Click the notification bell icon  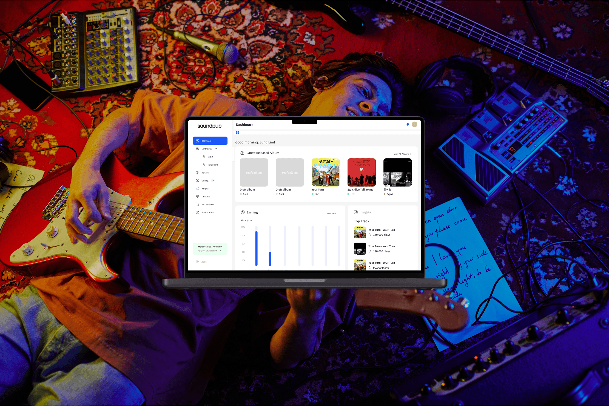[x=408, y=125]
